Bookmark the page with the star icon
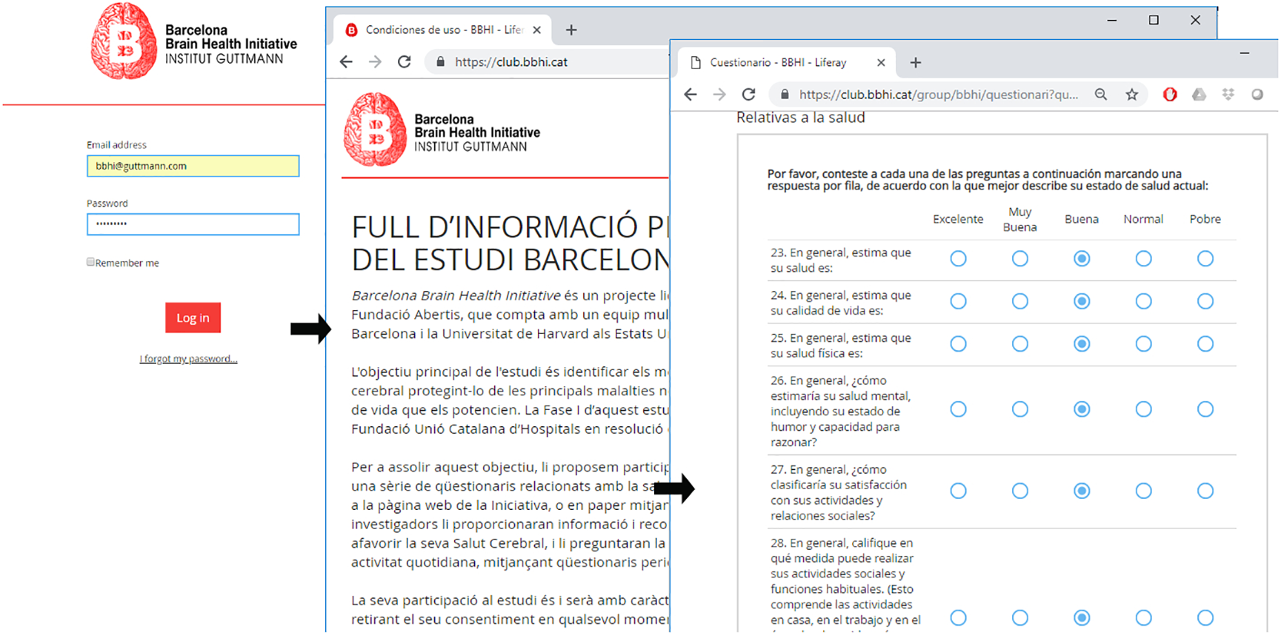 point(1131,95)
